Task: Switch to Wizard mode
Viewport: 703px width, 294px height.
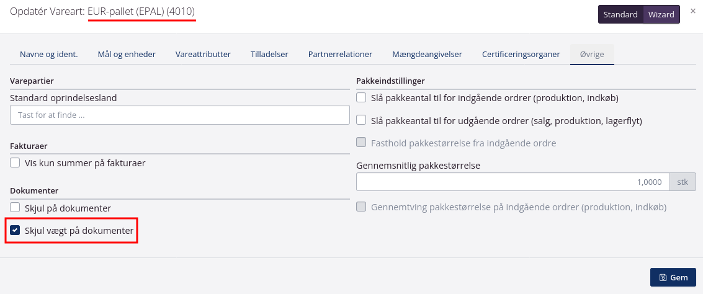Action: point(661,14)
